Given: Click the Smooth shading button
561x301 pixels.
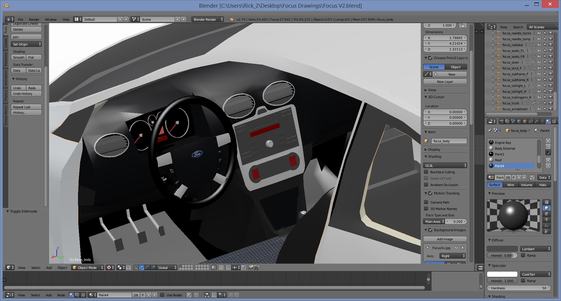Looking at the screenshot, I should click(19, 57).
